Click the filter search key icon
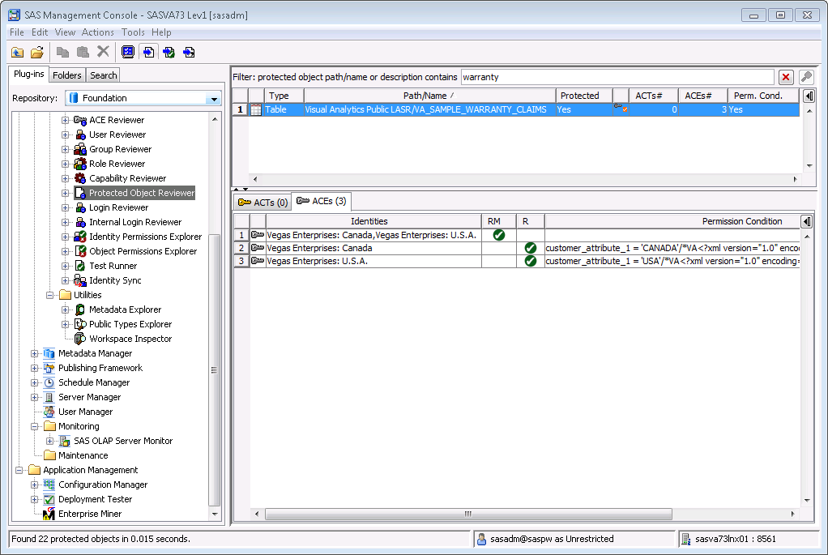This screenshot has width=828, height=555. click(x=806, y=77)
